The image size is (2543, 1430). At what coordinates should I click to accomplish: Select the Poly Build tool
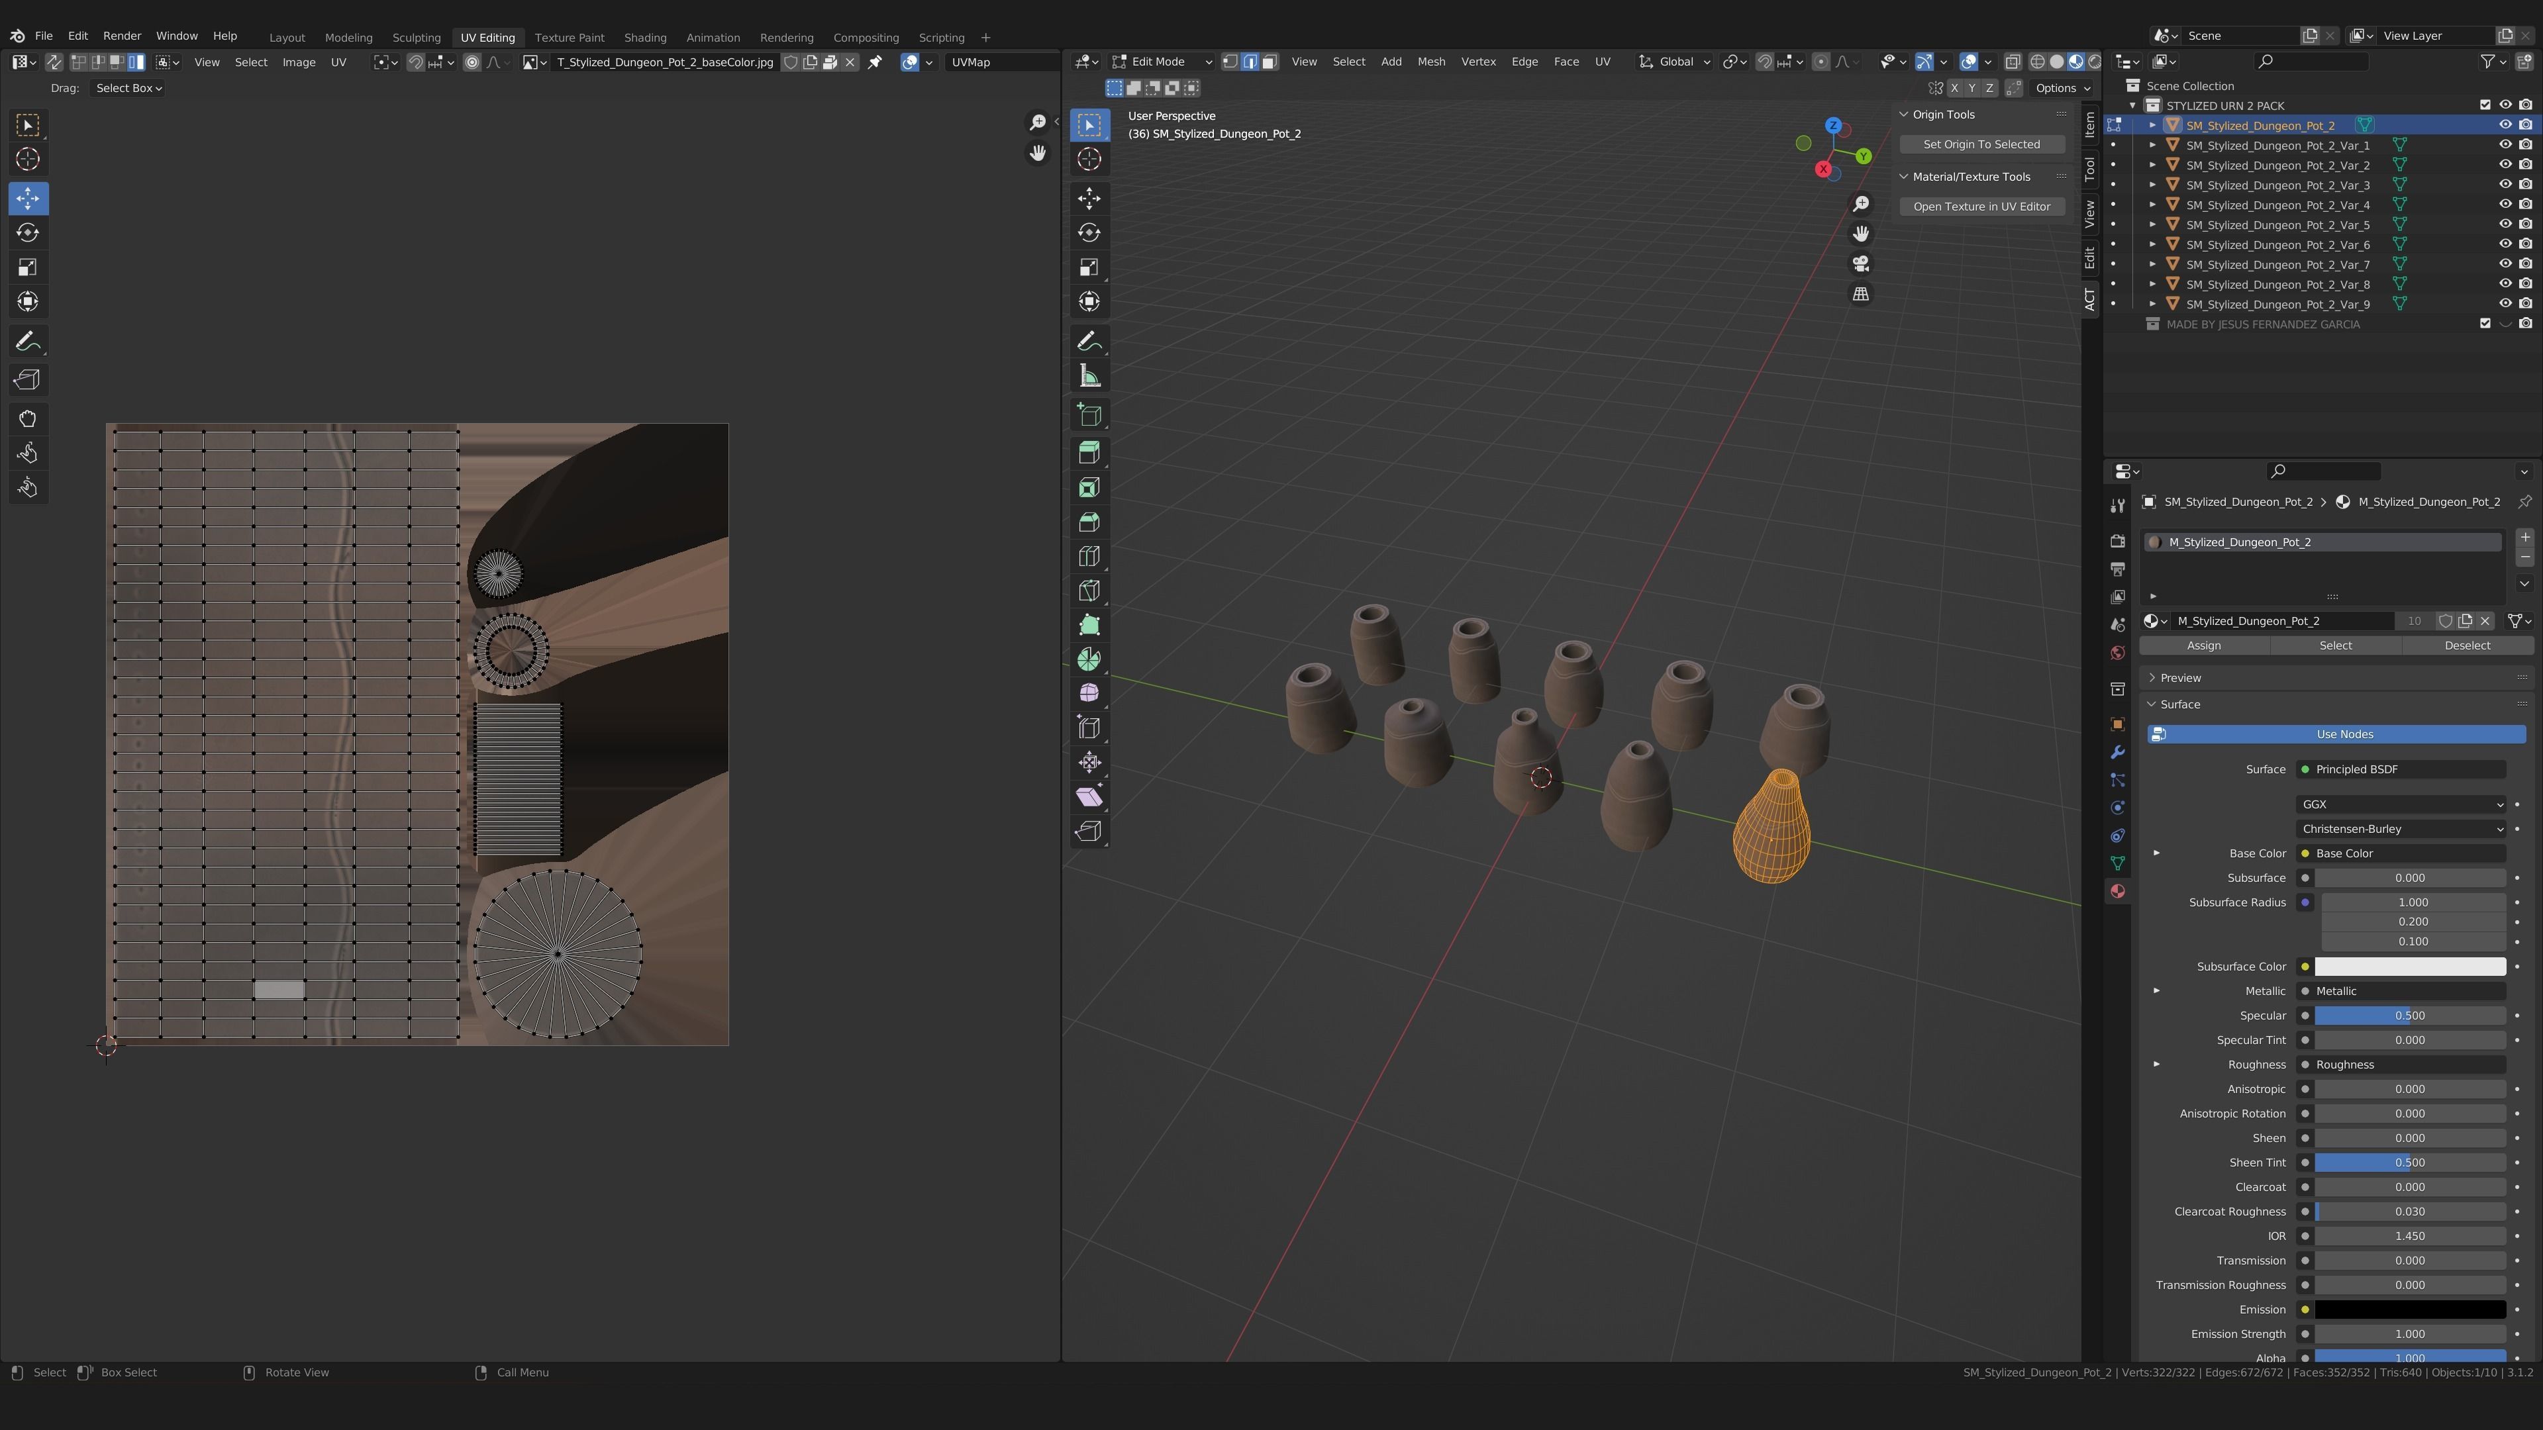pyautogui.click(x=1089, y=625)
